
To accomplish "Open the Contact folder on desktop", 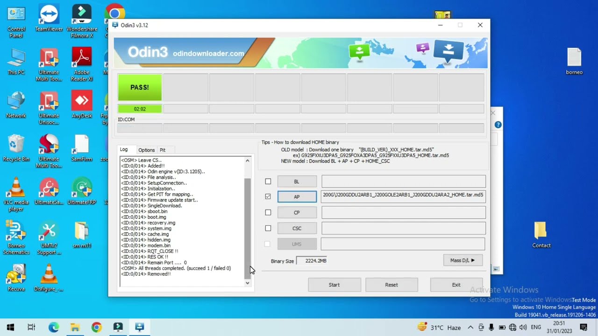I will 541,235.
